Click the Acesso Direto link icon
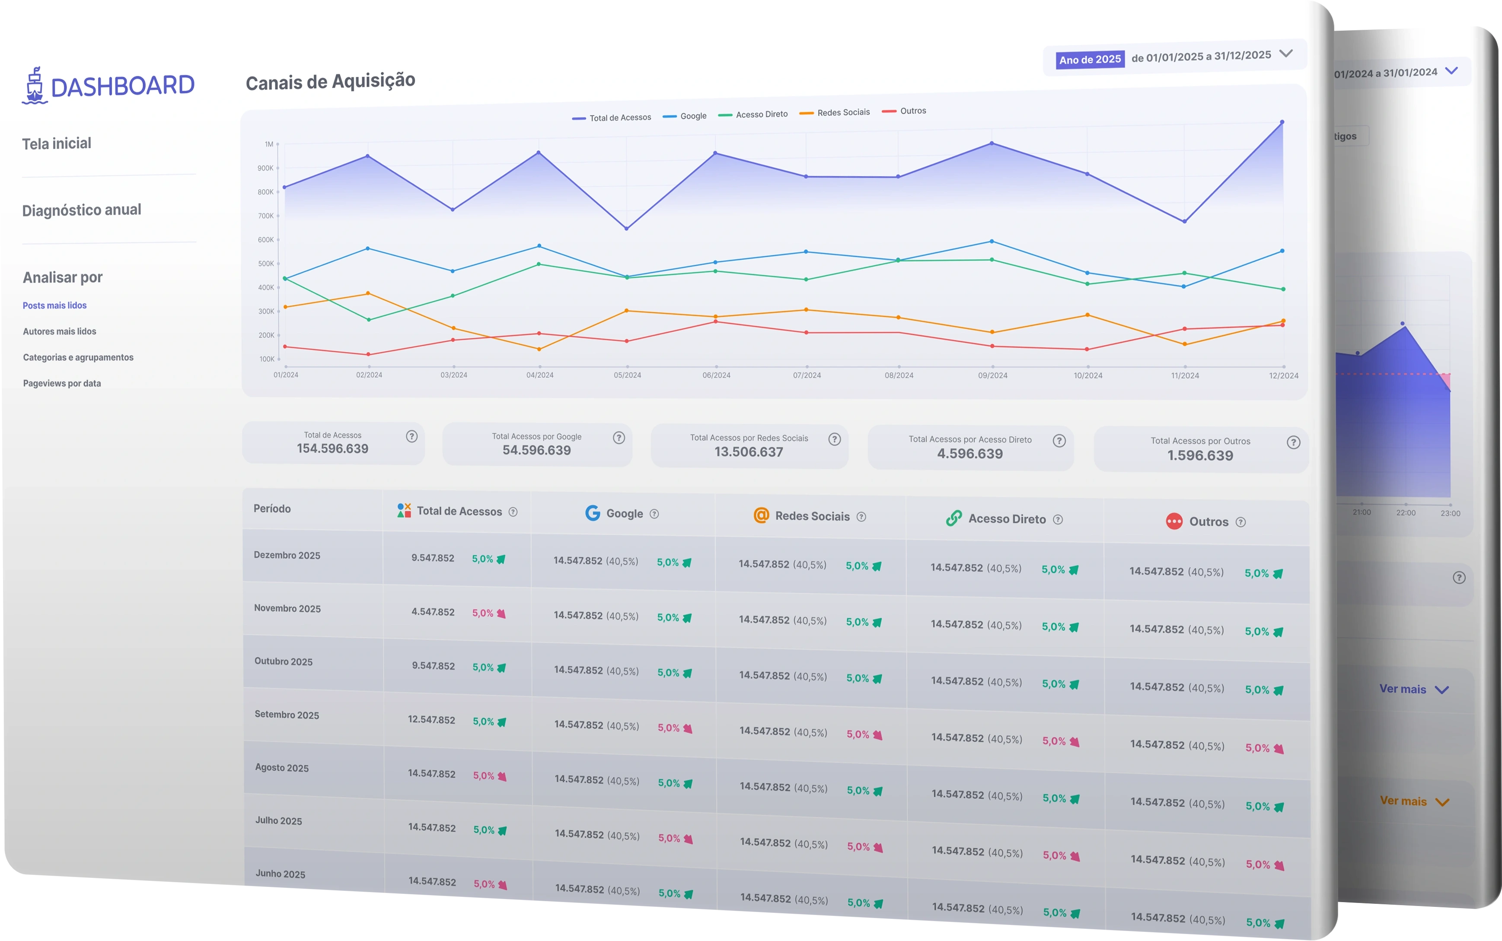 (x=953, y=518)
